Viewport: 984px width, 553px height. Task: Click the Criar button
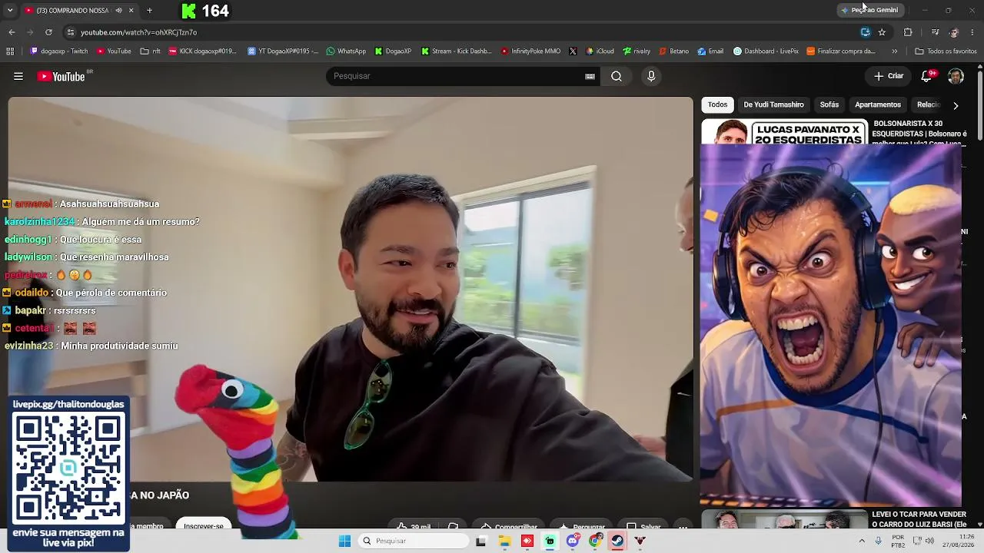pos(889,76)
